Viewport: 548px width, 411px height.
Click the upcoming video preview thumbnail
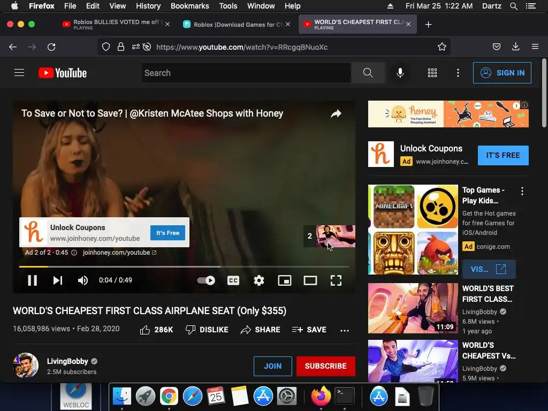pyautogui.click(x=336, y=236)
